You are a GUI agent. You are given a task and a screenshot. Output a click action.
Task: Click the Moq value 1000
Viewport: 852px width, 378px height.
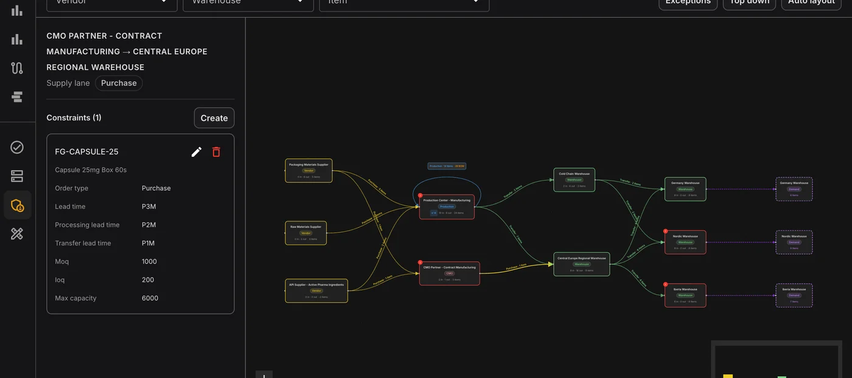pyautogui.click(x=149, y=261)
